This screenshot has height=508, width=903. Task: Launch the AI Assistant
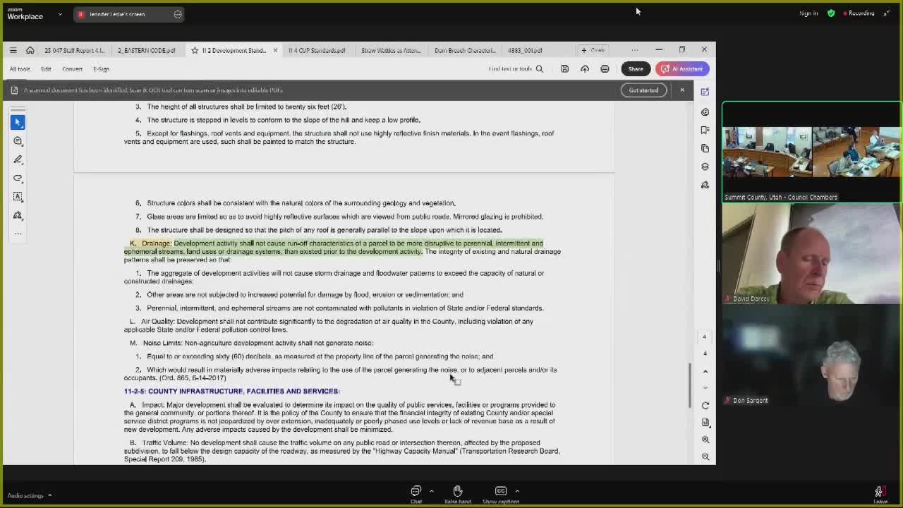pos(682,69)
